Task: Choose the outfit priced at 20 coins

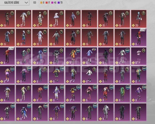Action: point(139,19)
